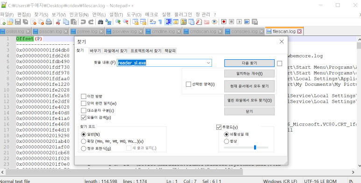Start macro recording with red Record icon

[224, 22]
